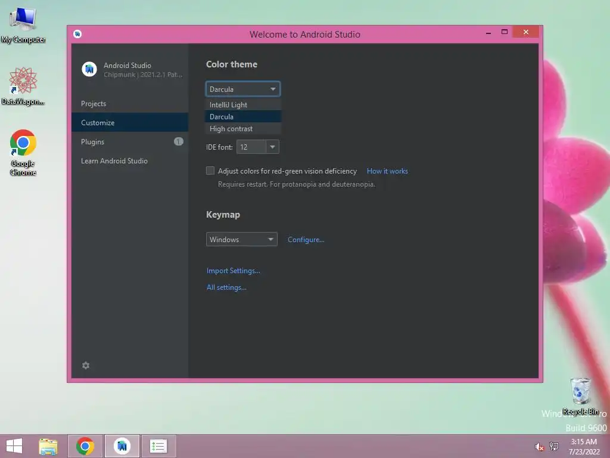Open the clock showing 3:15 AM
Screen dimensions: 610x458
click(584, 447)
